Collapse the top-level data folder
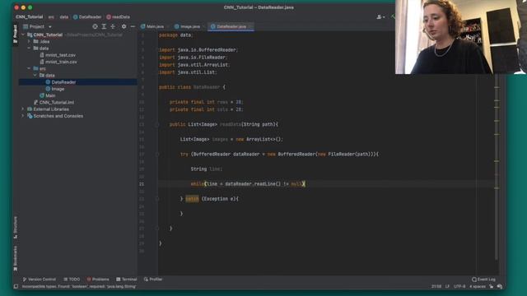Screen dimensions: 527x296 click(30, 49)
